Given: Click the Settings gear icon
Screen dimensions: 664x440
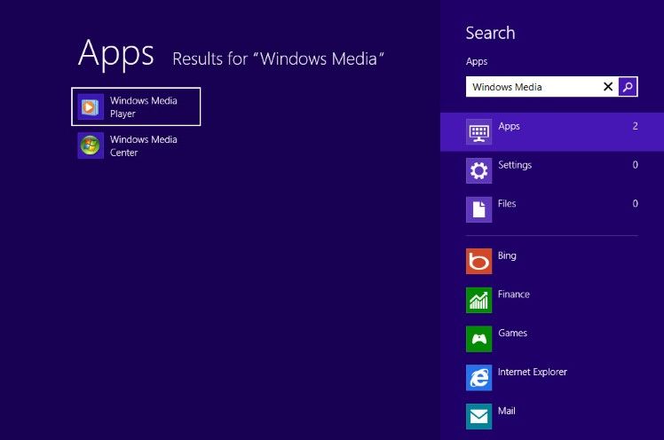Looking at the screenshot, I should [x=479, y=170].
